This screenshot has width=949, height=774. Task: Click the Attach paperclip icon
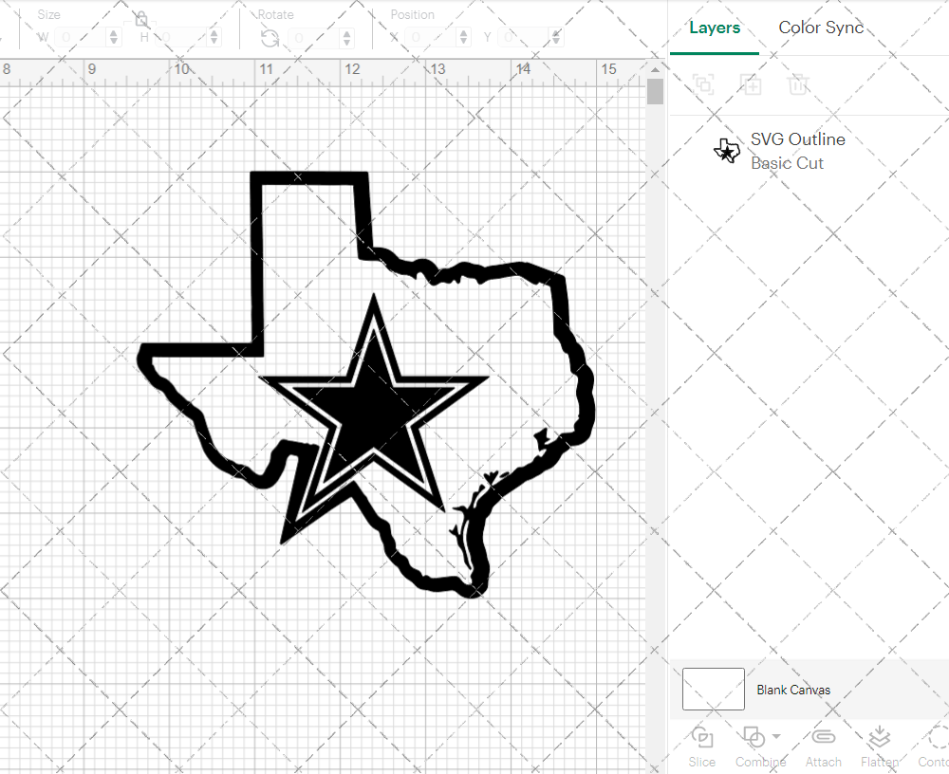pos(823,738)
